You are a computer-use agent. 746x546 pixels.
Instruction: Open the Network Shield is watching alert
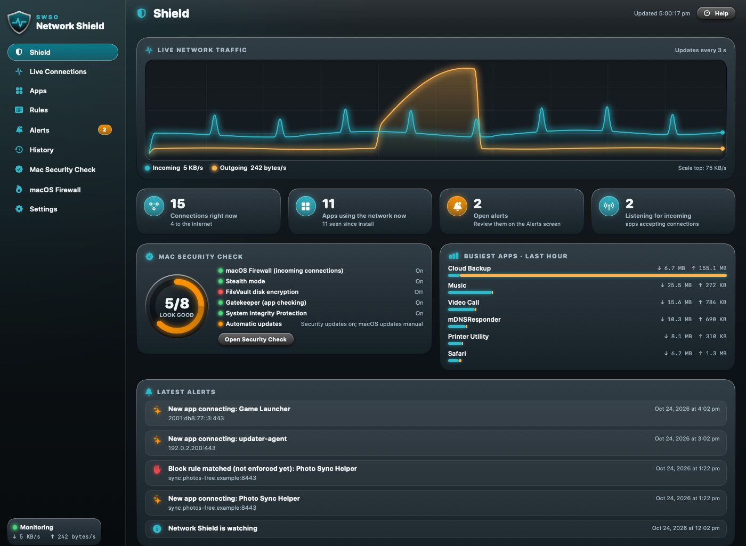(435, 529)
